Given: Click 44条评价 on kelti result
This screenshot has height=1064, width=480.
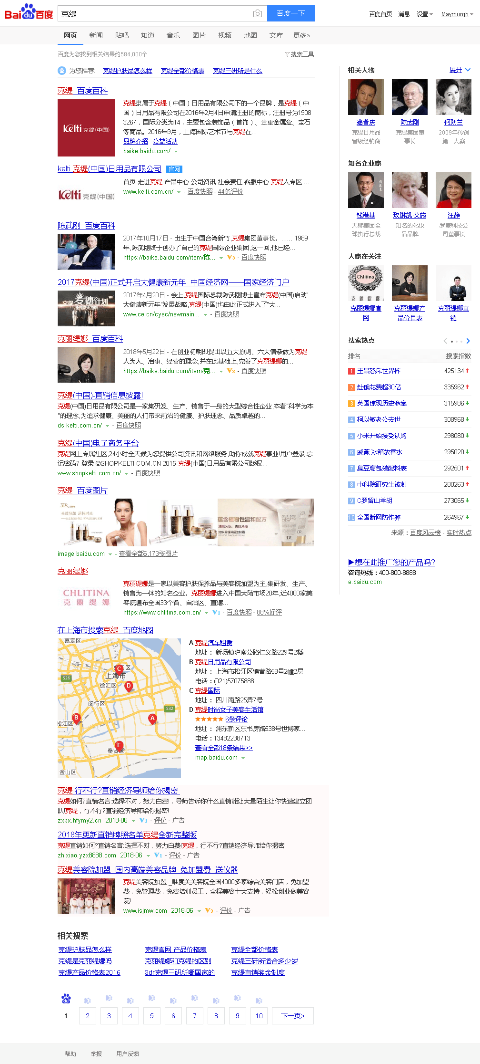Looking at the screenshot, I should tap(230, 191).
